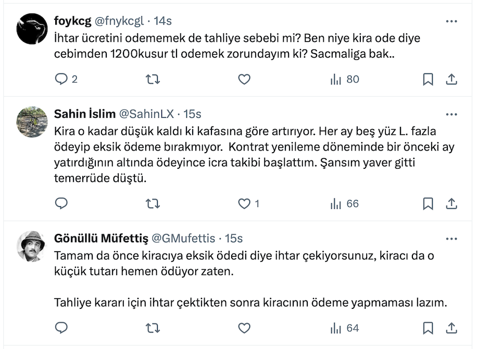Like foykcg's tweet

(x=244, y=79)
